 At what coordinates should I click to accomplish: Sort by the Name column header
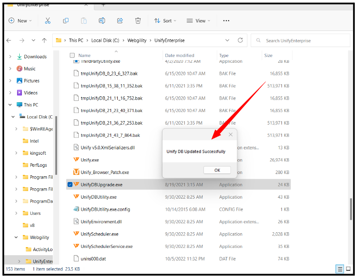[x=85, y=56]
